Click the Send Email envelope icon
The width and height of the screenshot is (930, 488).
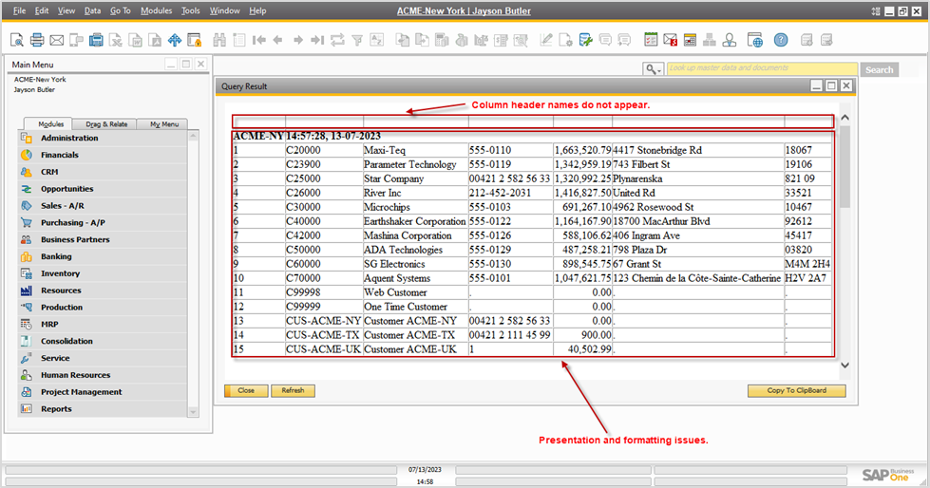[56, 40]
